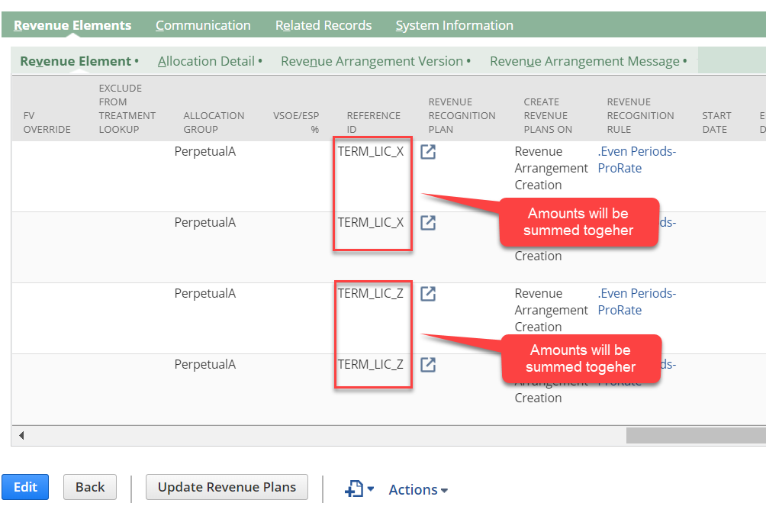This screenshot has width=766, height=516.
Task: Open dropdown arrow beside new document icon
Action: click(371, 489)
